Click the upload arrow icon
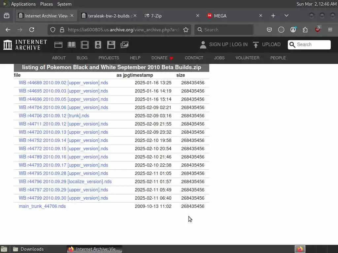This screenshot has width=338, height=253. tap(256, 45)
